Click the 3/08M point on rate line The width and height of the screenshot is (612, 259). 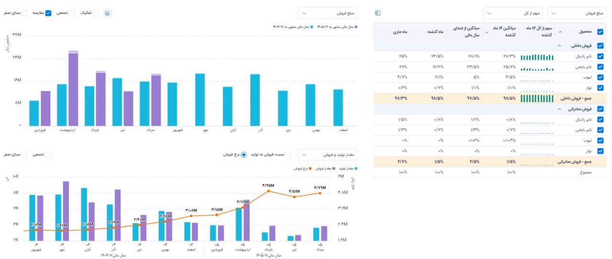tap(191, 216)
